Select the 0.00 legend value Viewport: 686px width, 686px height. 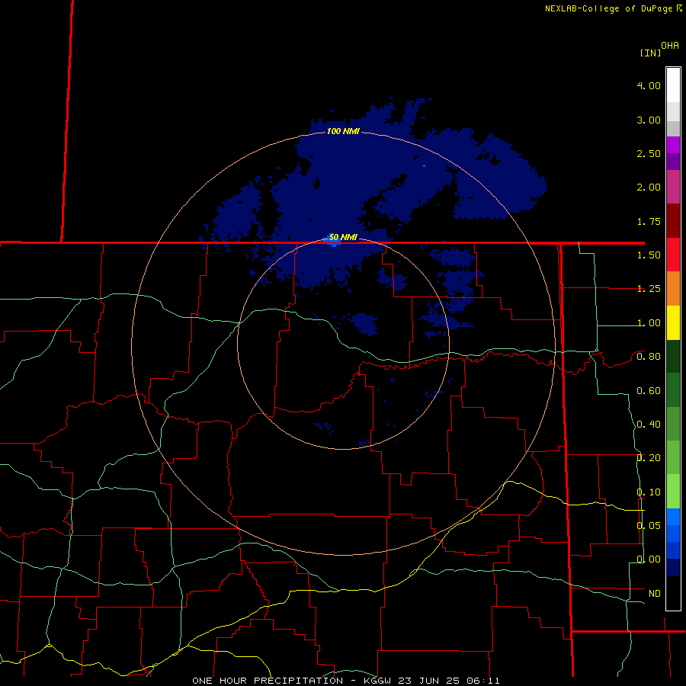coord(649,559)
